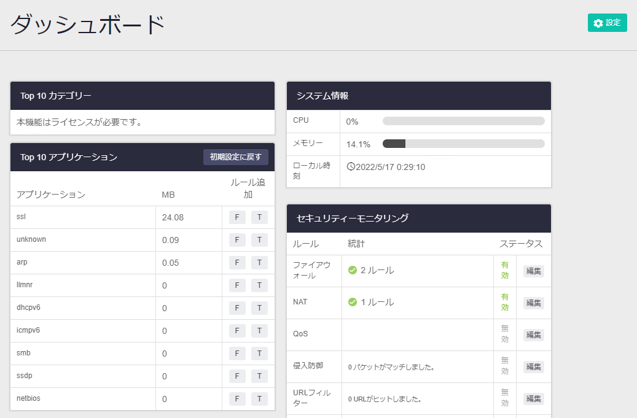
Task: Click green check icon in ファイアウォール row
Action: [x=353, y=270]
